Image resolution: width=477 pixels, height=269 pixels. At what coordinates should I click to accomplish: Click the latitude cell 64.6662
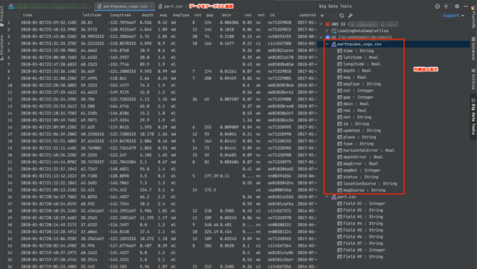89,51
